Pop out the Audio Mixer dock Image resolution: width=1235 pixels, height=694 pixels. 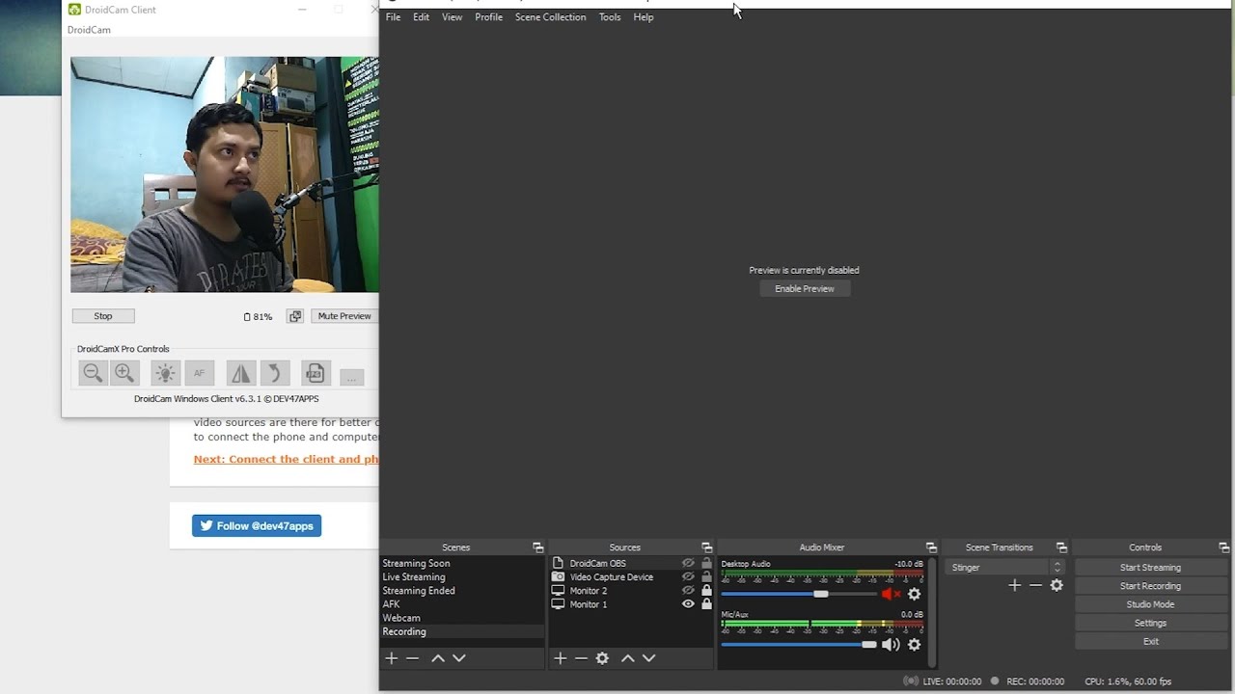pos(931,547)
